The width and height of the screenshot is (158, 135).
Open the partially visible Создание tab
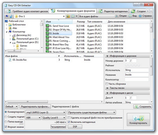pos(138,11)
